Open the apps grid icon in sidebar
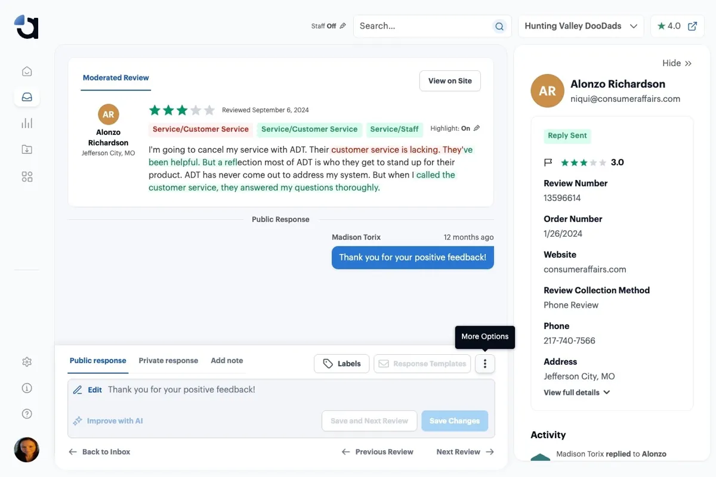The width and height of the screenshot is (716, 477). point(27,177)
